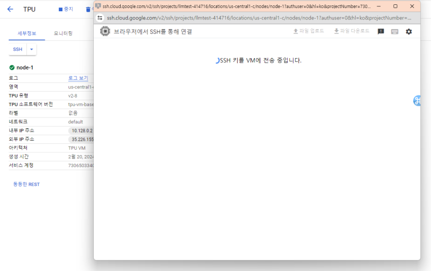Click the site info icon in address bar

click(100, 17)
